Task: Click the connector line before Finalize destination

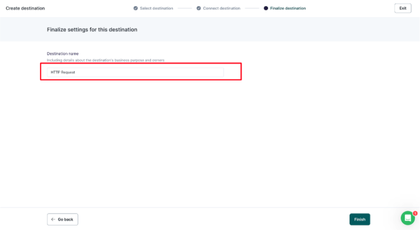Action: 251,8
